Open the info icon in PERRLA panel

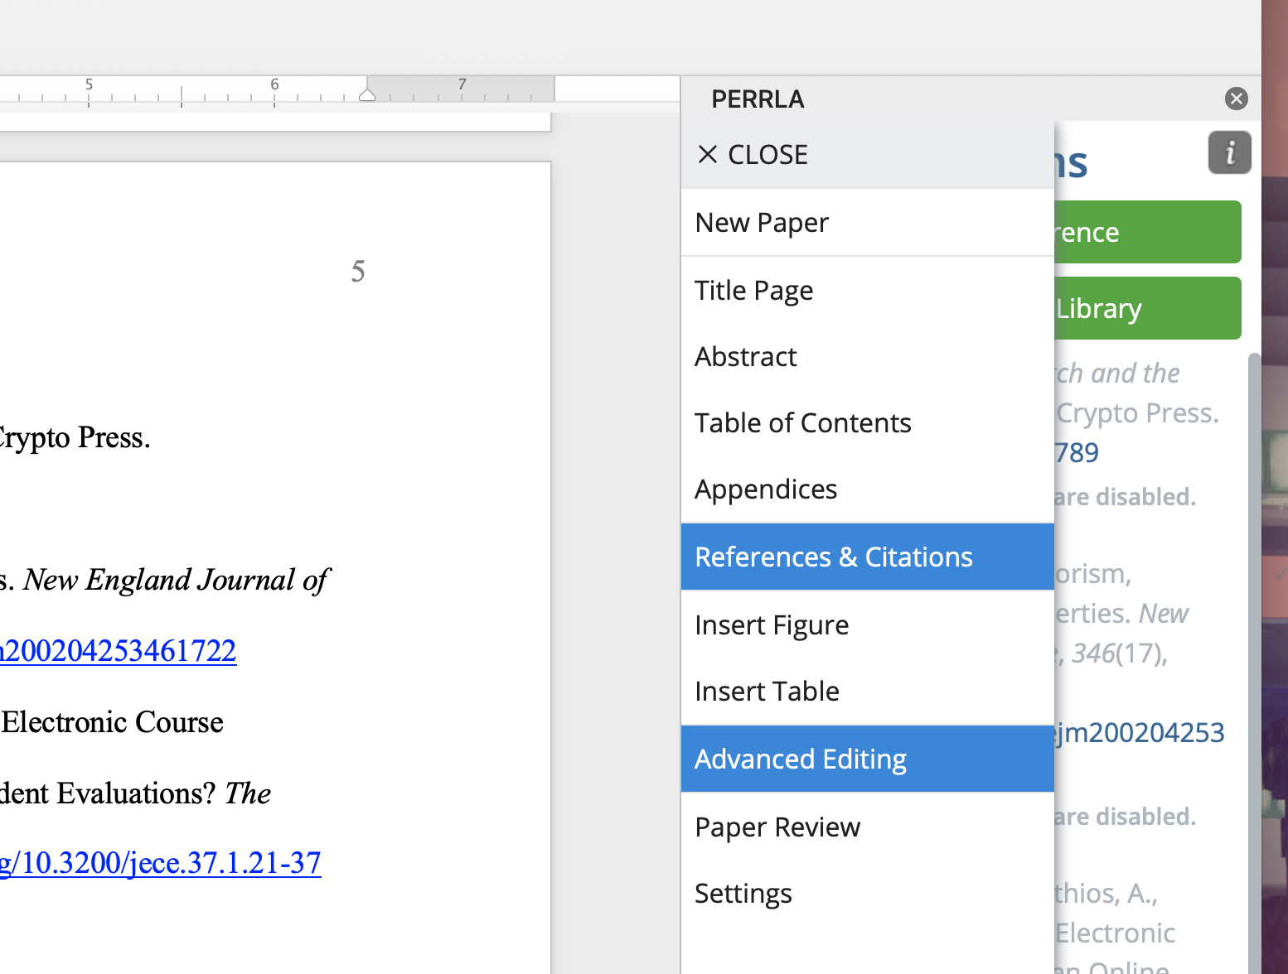tap(1229, 152)
